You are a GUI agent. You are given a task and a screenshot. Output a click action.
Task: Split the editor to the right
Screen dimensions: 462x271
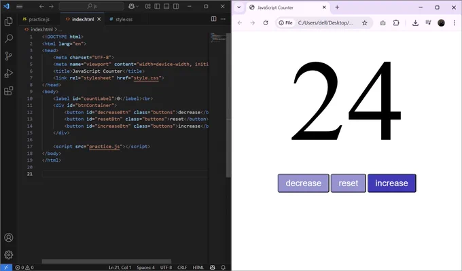[213, 19]
